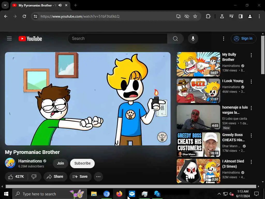Open the I Look Young video title

click(233, 81)
